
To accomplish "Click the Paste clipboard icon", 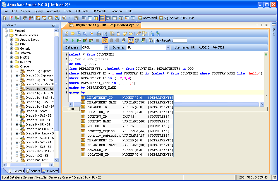I will coord(119,34).
